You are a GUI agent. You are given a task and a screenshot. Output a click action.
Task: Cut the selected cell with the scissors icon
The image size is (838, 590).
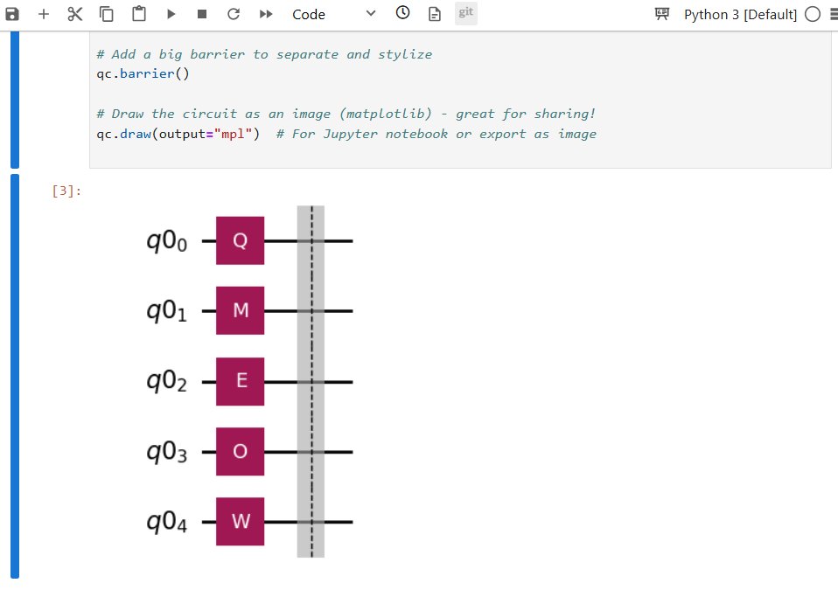[73, 13]
